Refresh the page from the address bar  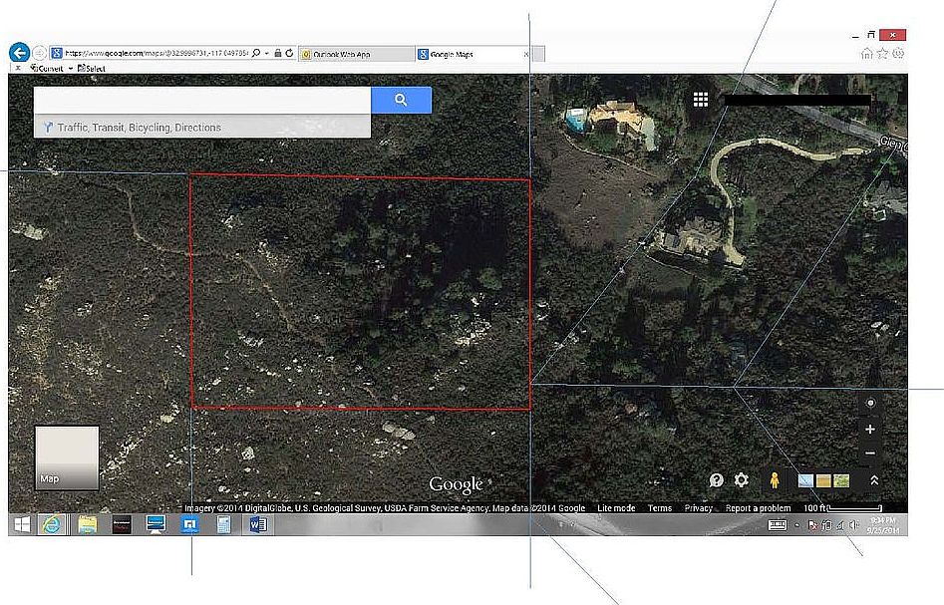tap(289, 54)
